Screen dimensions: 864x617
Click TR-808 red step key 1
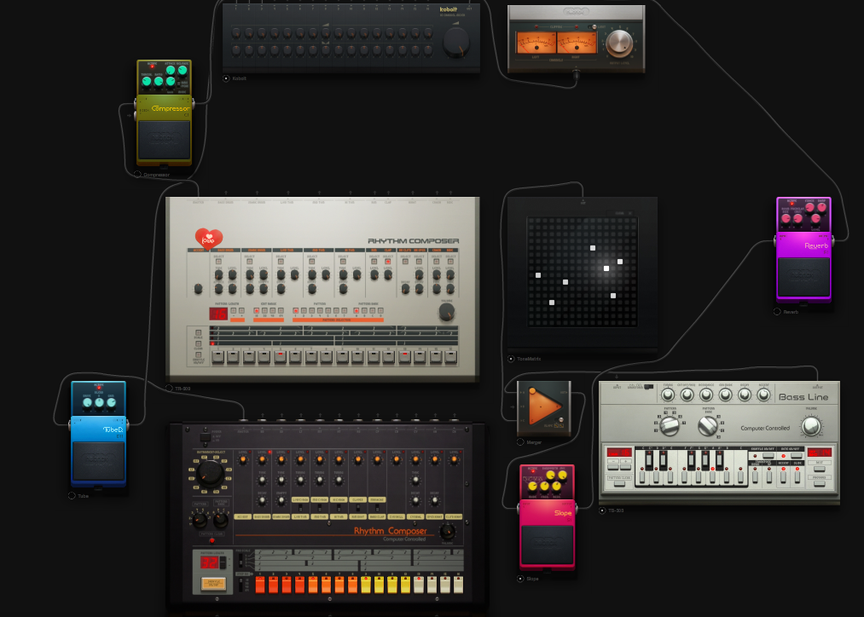260,585
